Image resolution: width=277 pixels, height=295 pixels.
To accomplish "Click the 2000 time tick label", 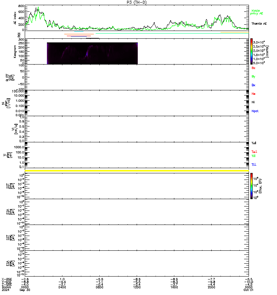I will tap(211, 287).
